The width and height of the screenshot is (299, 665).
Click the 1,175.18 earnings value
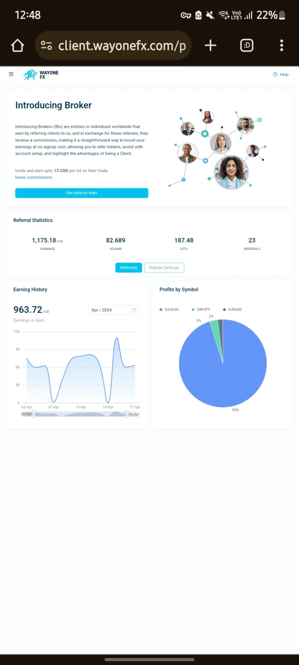pos(44,240)
